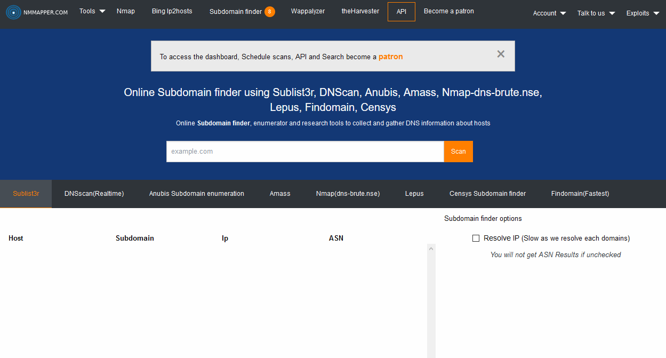Image resolution: width=666 pixels, height=358 pixels.
Task: Switch to the DNSscan(Realtime) tab
Action: 94,194
